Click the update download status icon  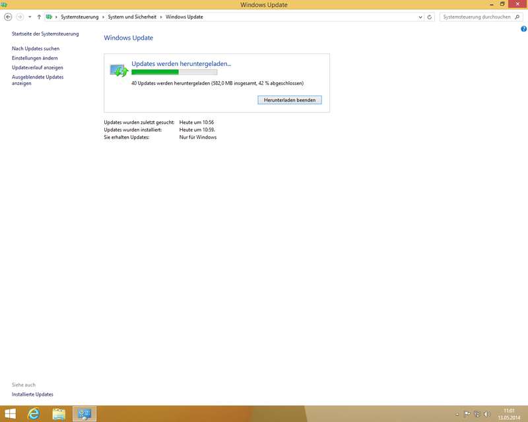(x=119, y=71)
